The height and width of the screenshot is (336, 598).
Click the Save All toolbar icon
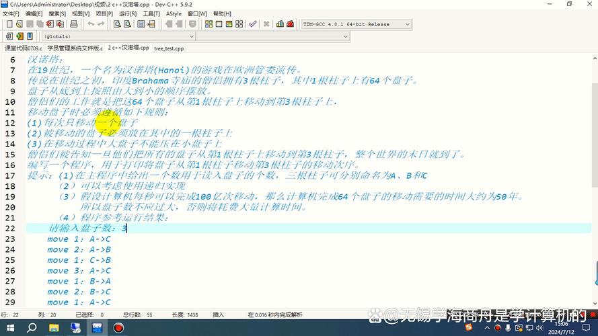tap(40, 24)
